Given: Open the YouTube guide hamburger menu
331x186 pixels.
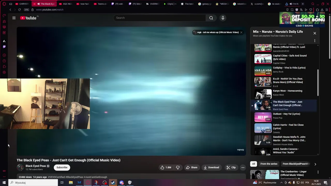Looking at the screenshot, I should pyautogui.click(x=14, y=18).
